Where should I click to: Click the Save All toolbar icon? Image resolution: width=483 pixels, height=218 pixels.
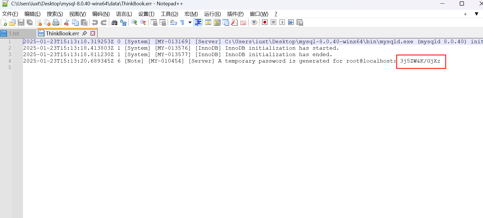[30, 23]
